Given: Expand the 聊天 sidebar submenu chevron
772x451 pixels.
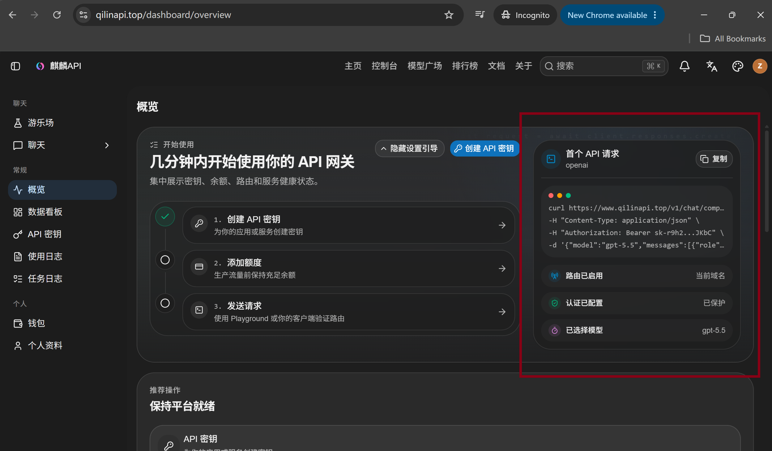Looking at the screenshot, I should tap(107, 145).
